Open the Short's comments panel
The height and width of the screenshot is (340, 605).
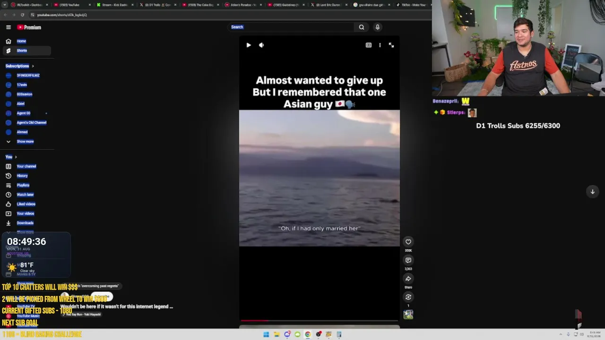(x=408, y=260)
